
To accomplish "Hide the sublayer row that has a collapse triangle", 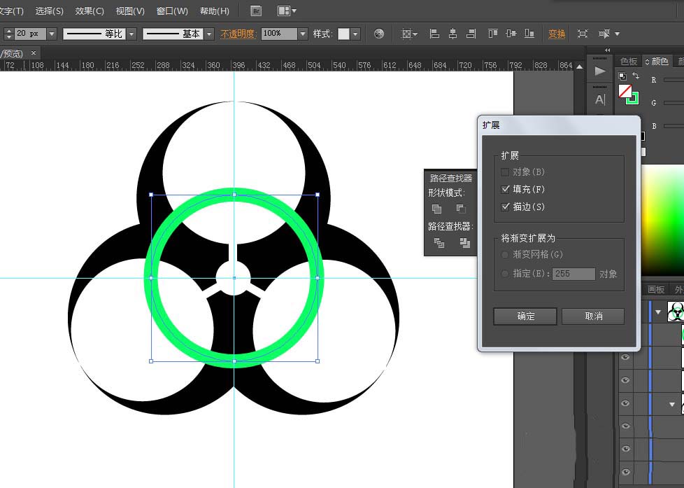I will coord(625,403).
